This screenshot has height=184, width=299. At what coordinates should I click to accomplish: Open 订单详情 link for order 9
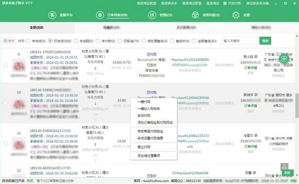coord(250,68)
